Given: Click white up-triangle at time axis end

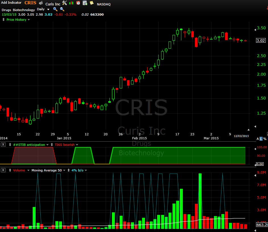Looking at the screenshot, I should point(248,130).
